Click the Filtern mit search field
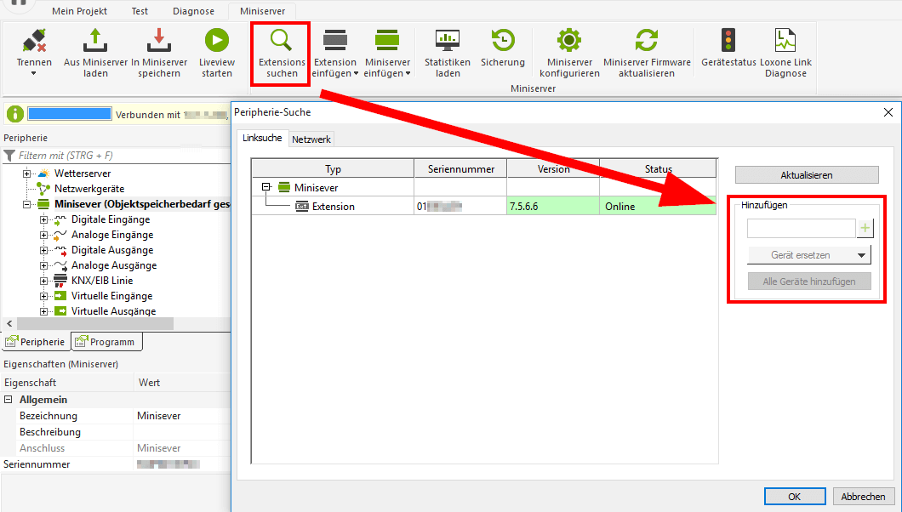 pyautogui.click(x=119, y=156)
